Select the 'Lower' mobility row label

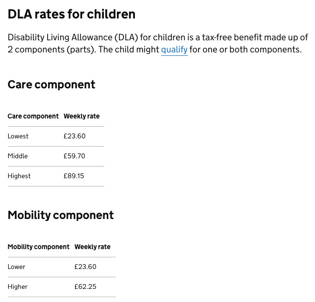tap(17, 267)
